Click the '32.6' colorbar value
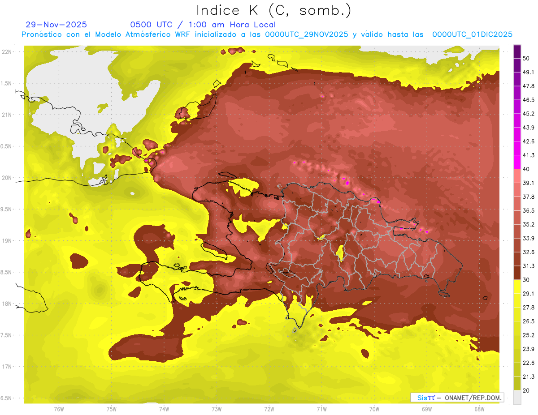This screenshot has height=415, width=538. tap(528, 252)
